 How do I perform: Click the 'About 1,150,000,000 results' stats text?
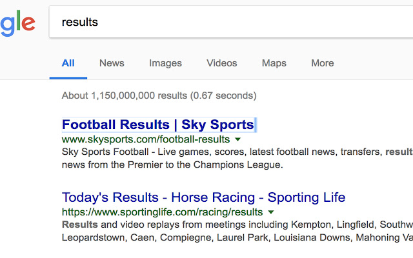159,95
